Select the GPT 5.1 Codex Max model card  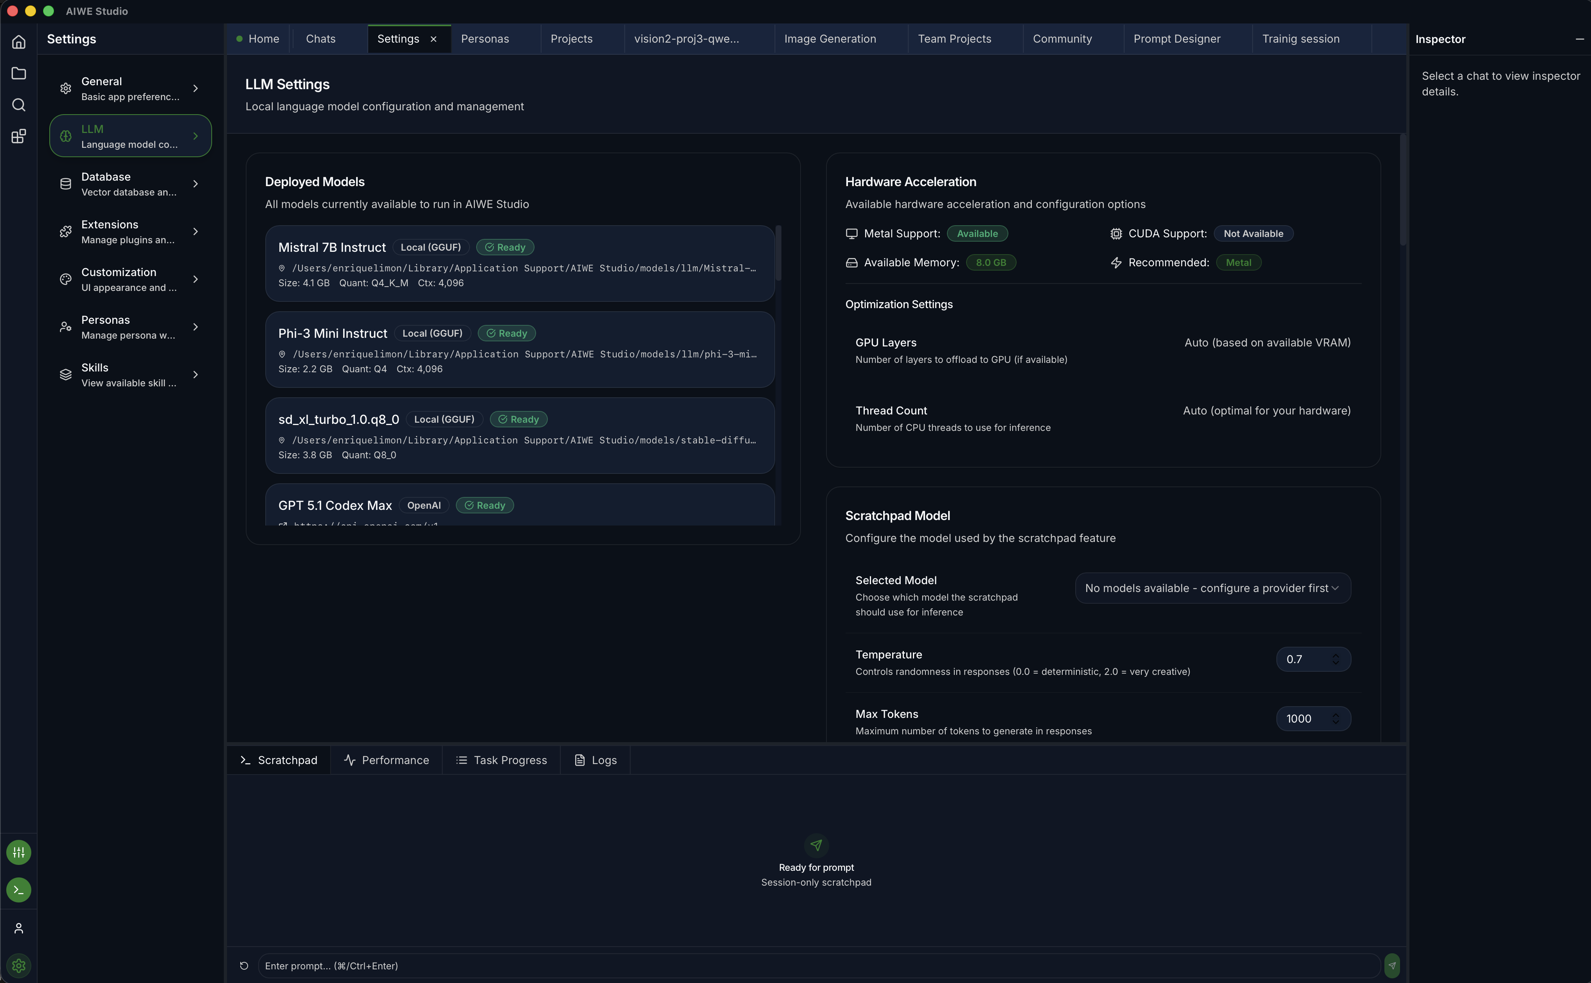pos(520,504)
